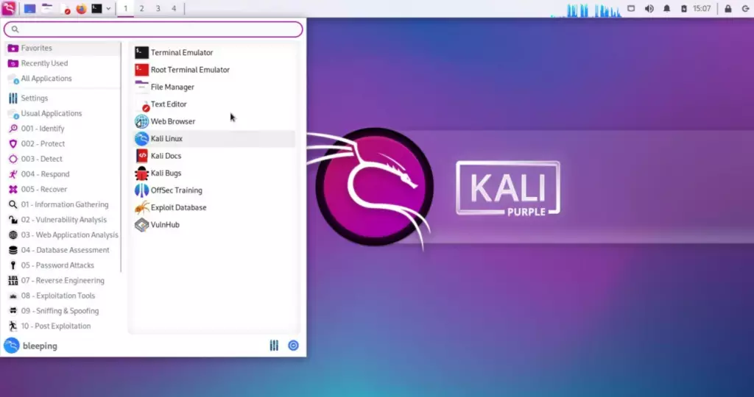Open the notifications bell icon
Image resolution: width=754 pixels, height=397 pixels.
click(x=667, y=9)
